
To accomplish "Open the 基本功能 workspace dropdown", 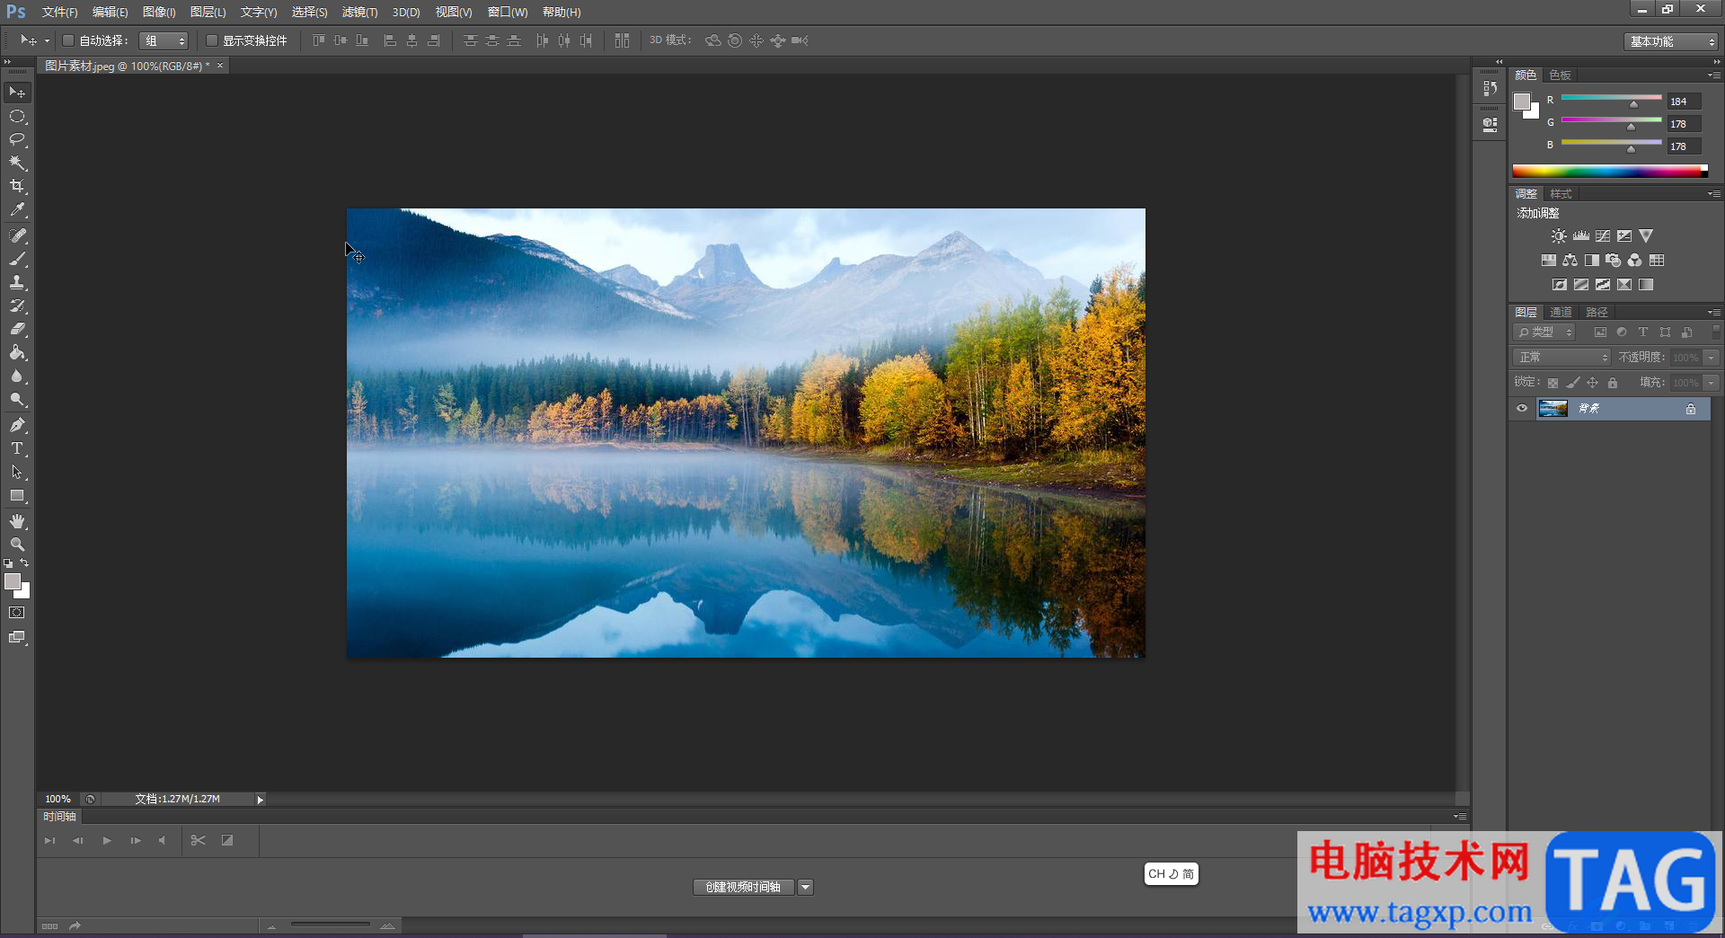I will 1671,41.
